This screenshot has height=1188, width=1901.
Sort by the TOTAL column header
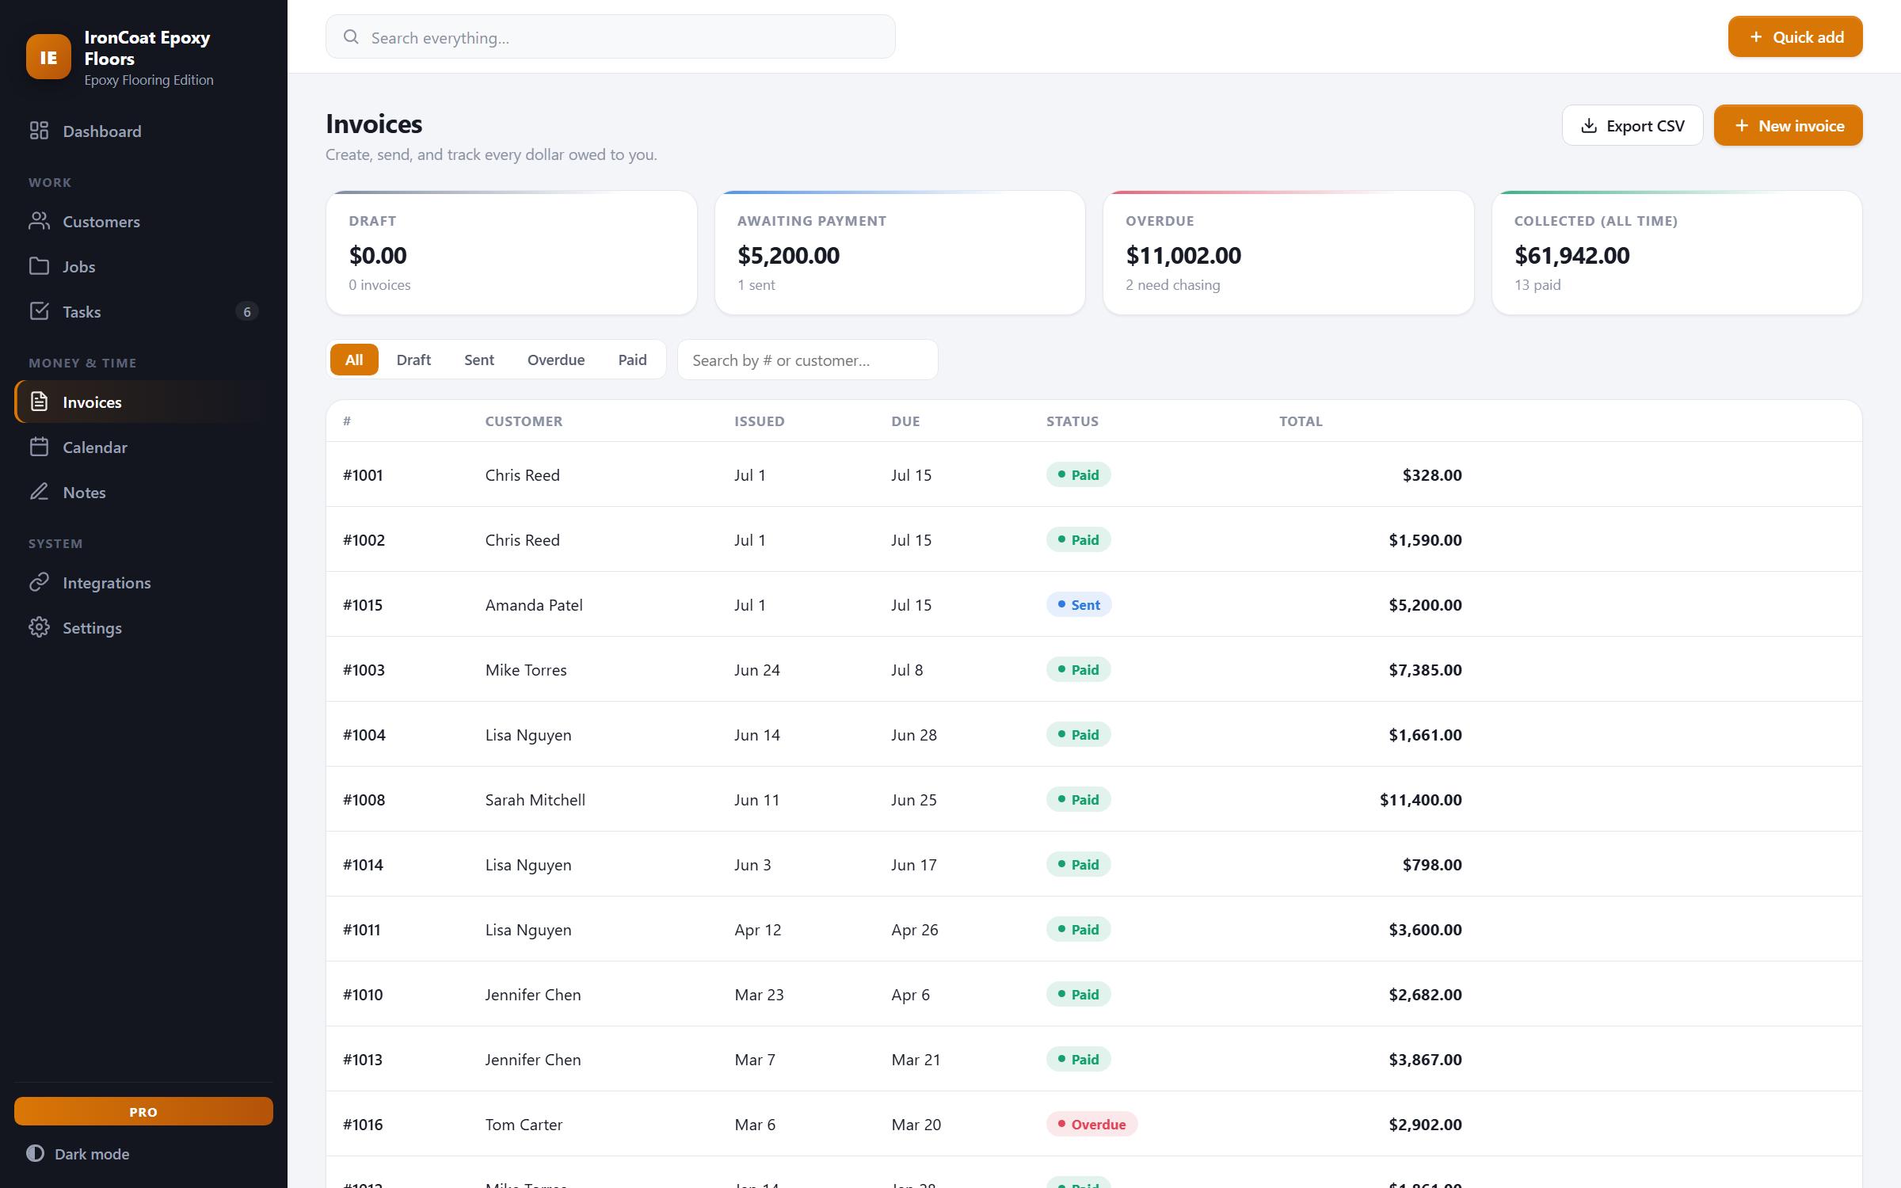(x=1301, y=421)
